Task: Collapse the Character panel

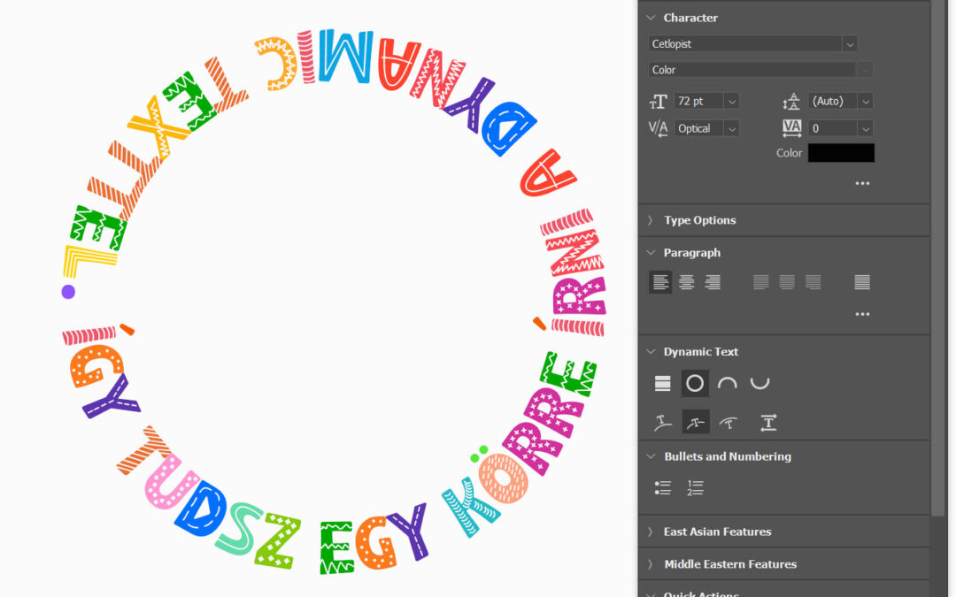Action: [x=650, y=17]
